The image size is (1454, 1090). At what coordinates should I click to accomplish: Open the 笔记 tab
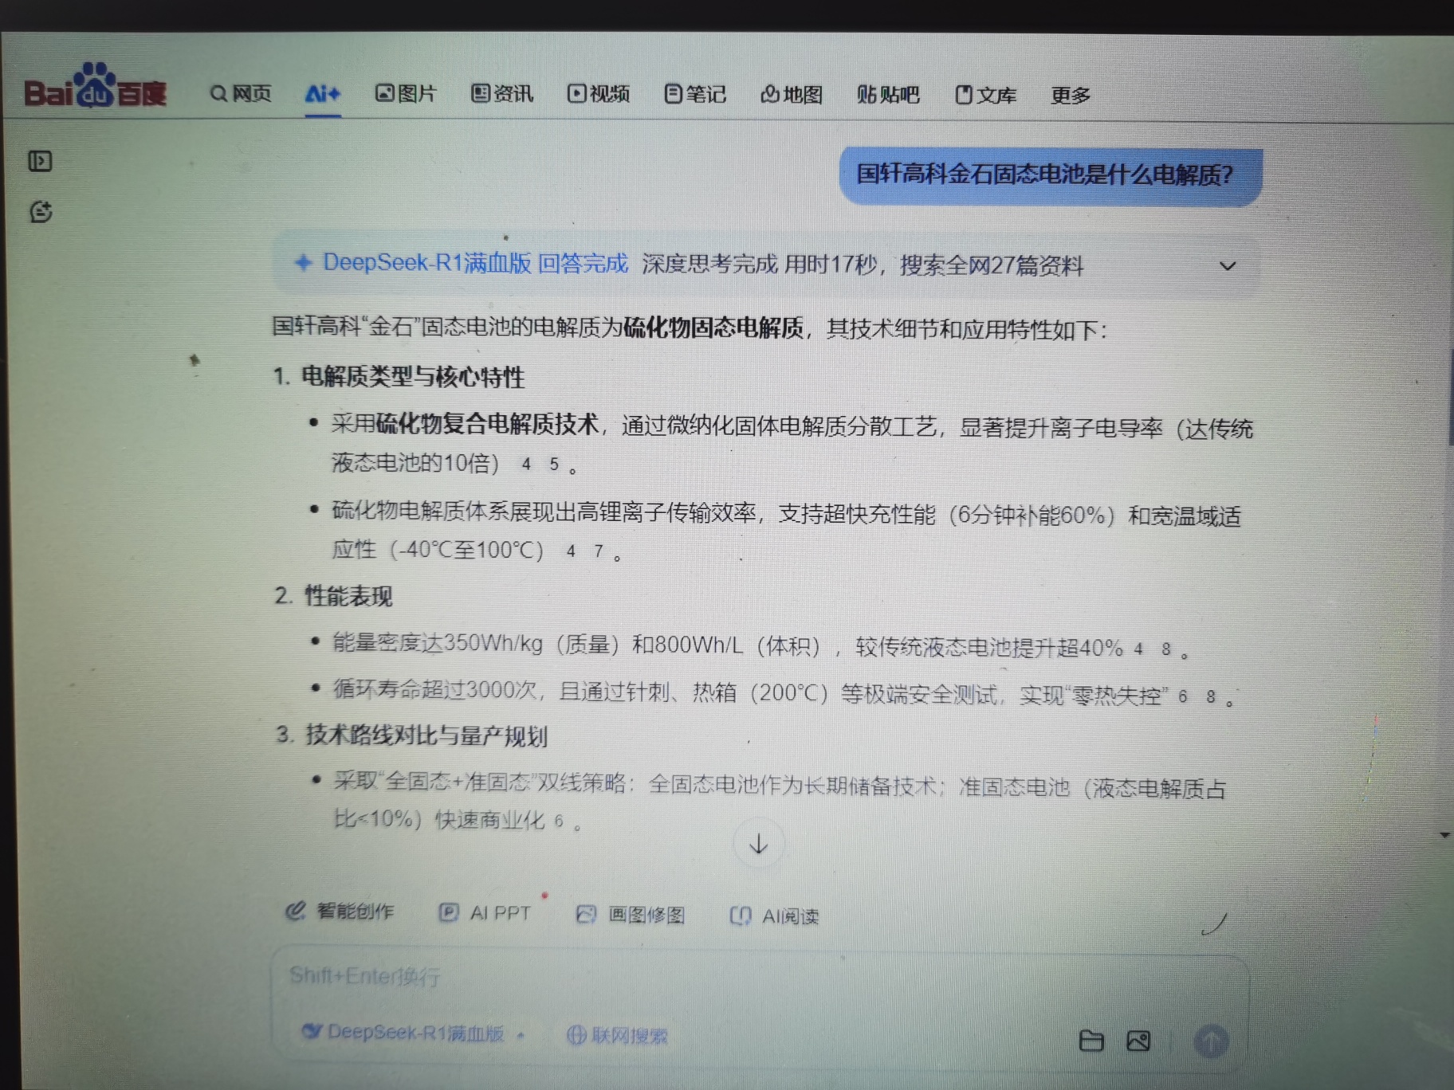click(x=695, y=95)
